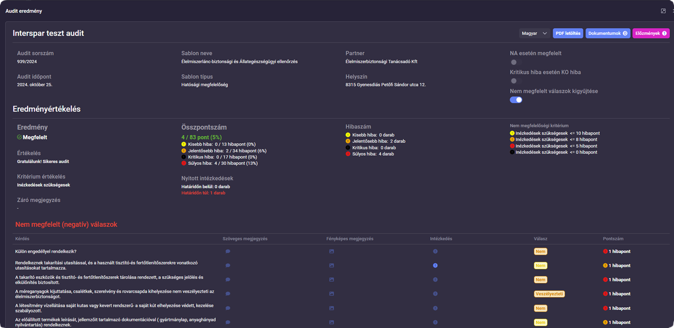The width and height of the screenshot is (674, 328).
Task: Open photo note for 'A létesítmény vízellátása' row
Action: coord(331,308)
